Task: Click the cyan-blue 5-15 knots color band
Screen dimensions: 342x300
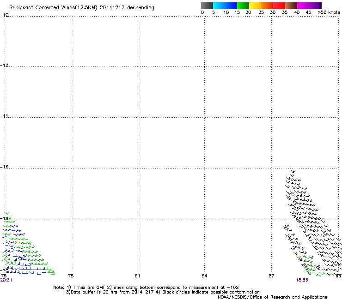Action: point(225,6)
